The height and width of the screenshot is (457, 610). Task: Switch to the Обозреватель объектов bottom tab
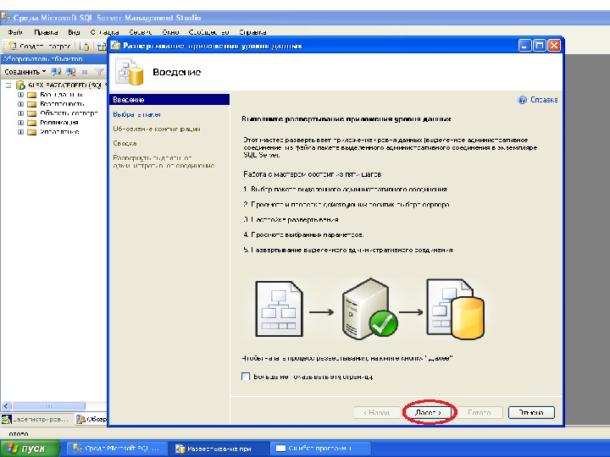tap(91, 419)
